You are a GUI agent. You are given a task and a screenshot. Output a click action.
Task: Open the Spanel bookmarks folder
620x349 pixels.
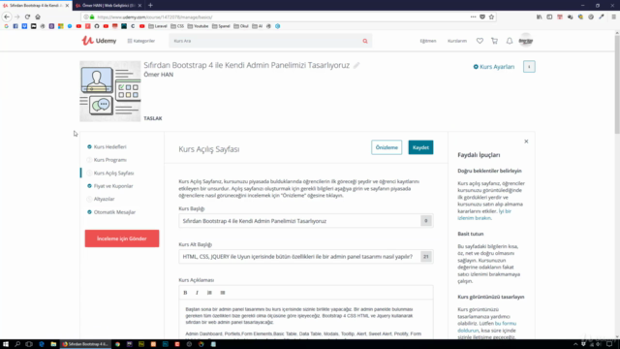[x=221, y=26]
